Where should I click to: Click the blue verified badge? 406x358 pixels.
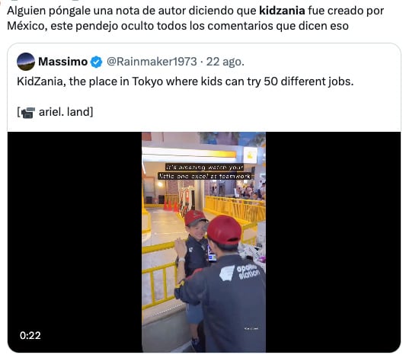pos(96,62)
